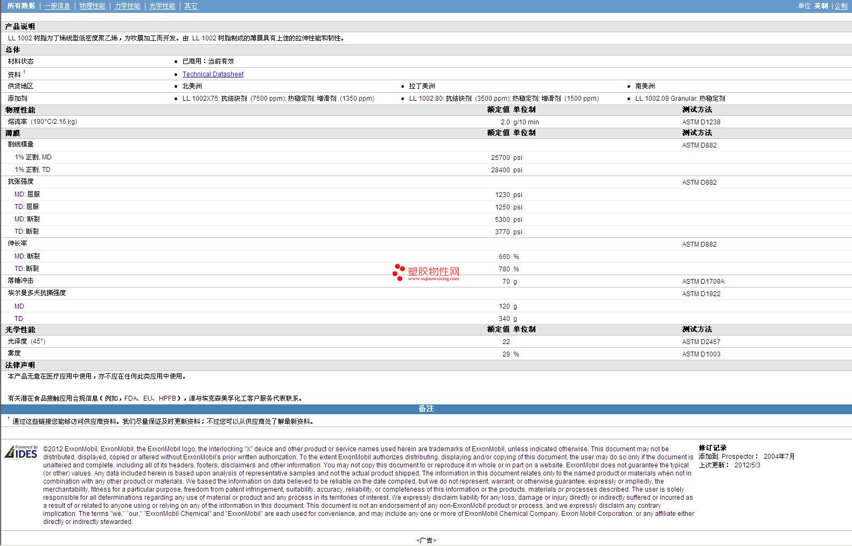This screenshot has width=852, height=546.
Task: Select the LL 1002.80 additive entry
Action: (x=504, y=99)
